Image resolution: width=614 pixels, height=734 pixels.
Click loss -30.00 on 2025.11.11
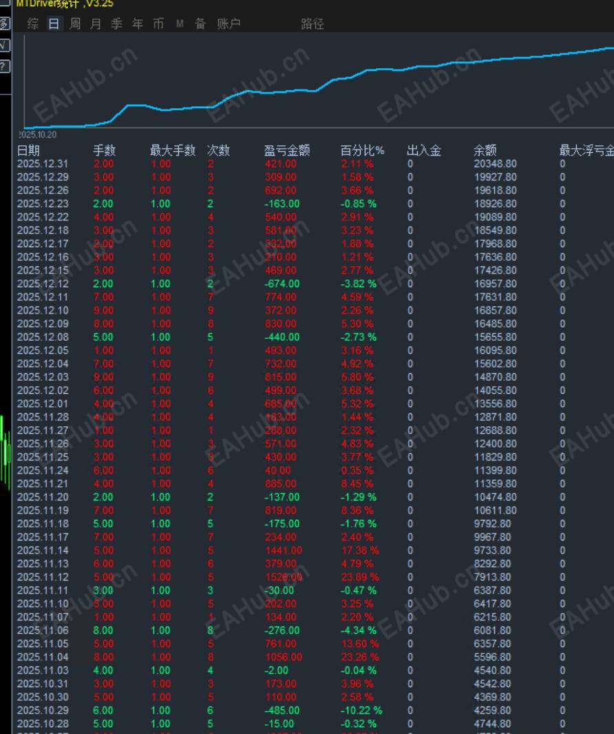click(x=279, y=590)
